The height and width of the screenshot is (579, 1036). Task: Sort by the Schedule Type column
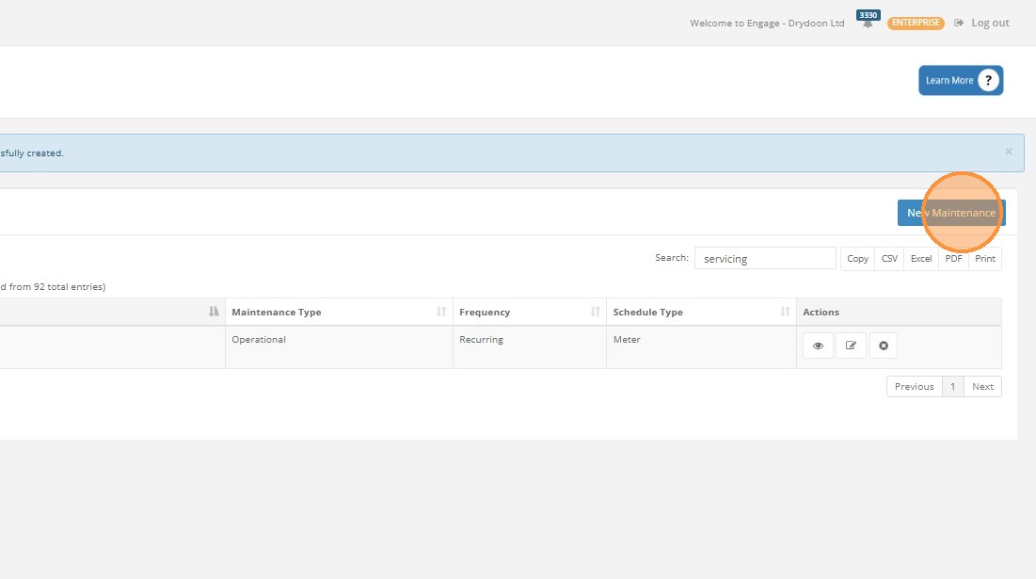click(x=701, y=312)
